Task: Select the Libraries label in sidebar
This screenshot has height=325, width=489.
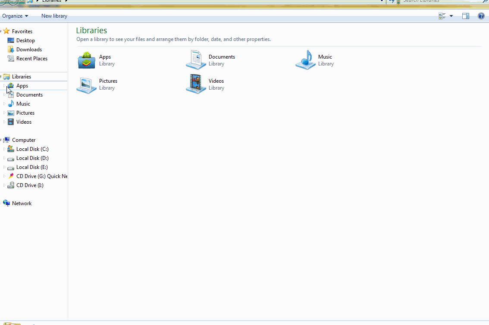Action: [22, 77]
